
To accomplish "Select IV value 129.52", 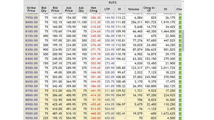I will 121,91.
